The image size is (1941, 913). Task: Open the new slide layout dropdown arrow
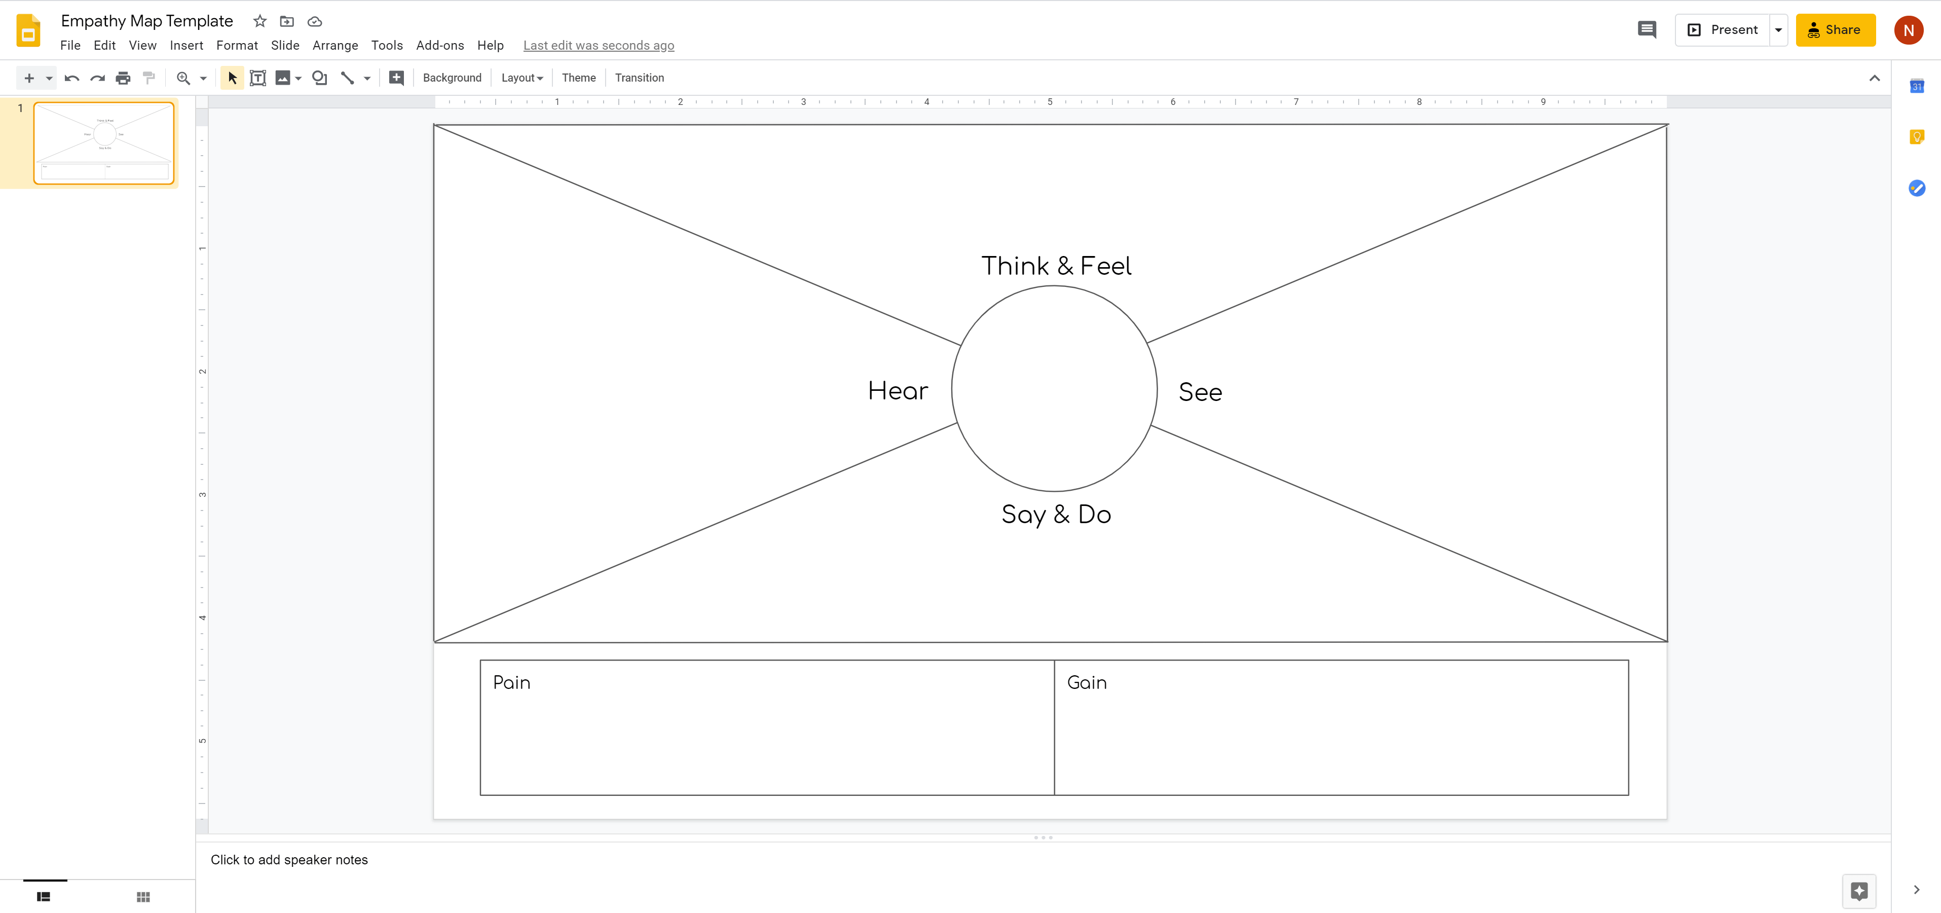(x=49, y=78)
